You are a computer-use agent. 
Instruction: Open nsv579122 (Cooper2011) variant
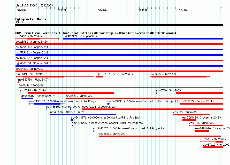tap(33, 58)
